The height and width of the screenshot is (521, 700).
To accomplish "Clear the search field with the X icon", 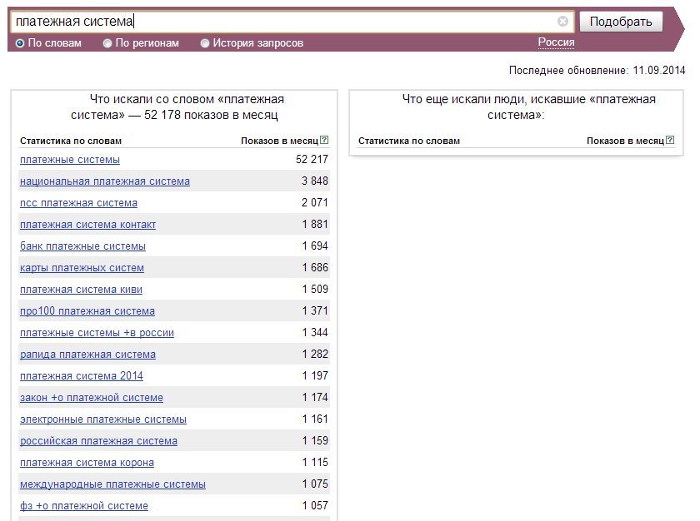I will coord(562,21).
